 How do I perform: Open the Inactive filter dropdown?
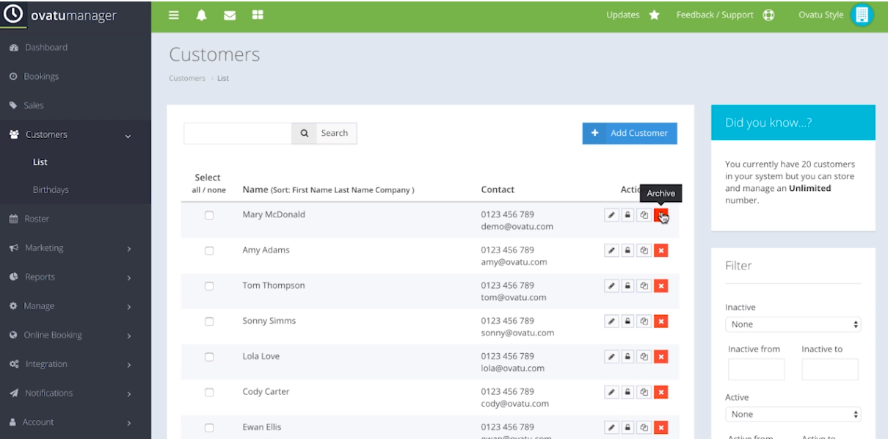click(x=793, y=324)
